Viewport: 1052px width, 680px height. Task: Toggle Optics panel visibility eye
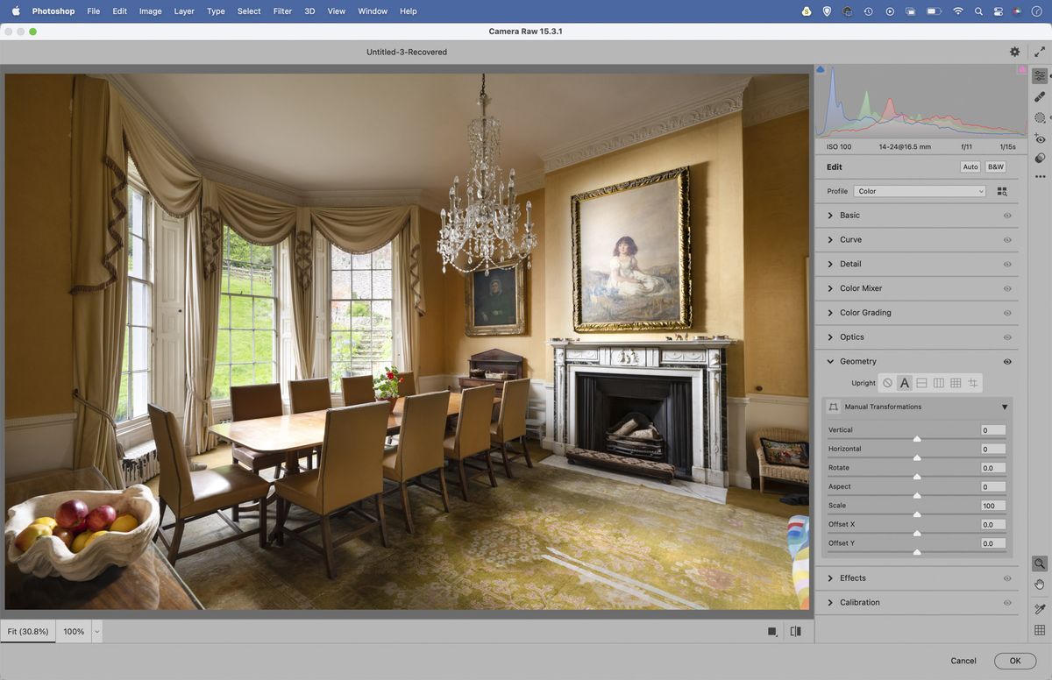[x=1007, y=337]
